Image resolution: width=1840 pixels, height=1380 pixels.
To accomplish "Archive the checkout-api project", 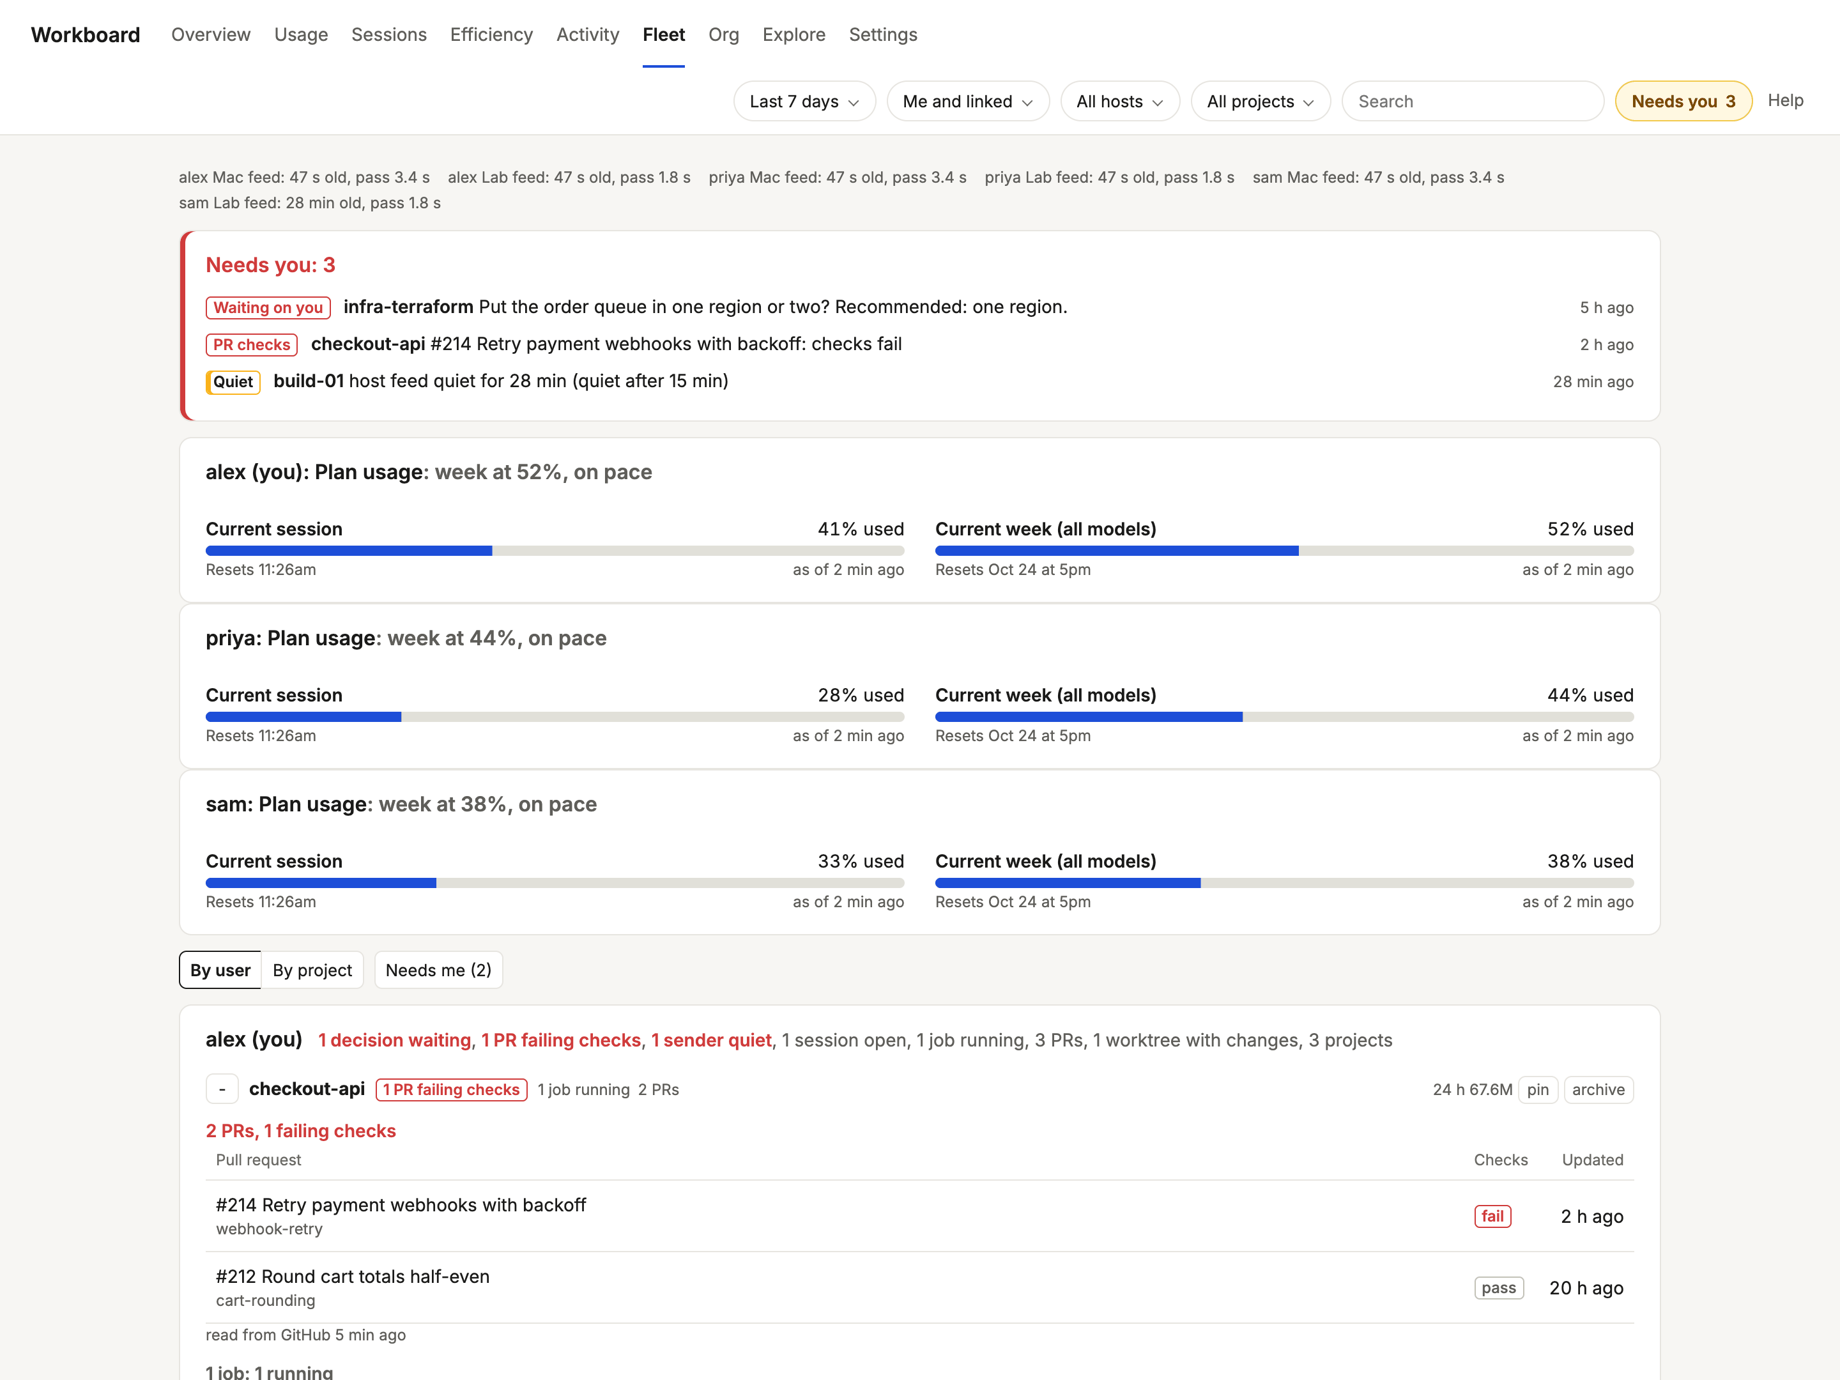I will 1598,1090.
